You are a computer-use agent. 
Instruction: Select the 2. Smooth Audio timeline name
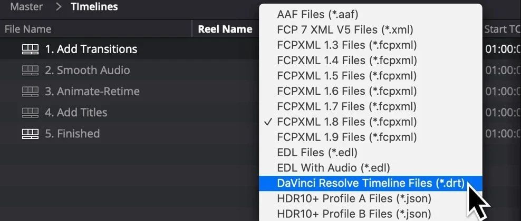click(87, 71)
